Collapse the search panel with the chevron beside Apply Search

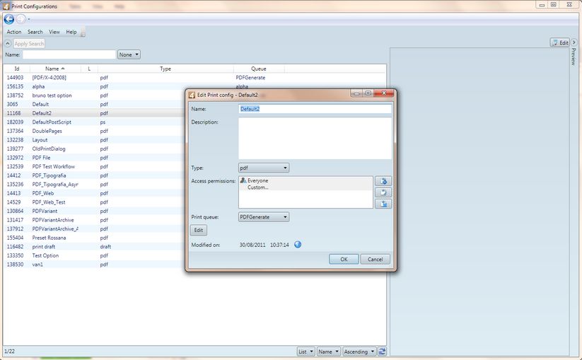click(x=7, y=43)
